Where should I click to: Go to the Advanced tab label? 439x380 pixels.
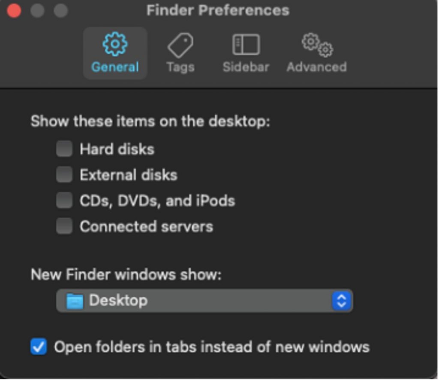click(316, 67)
